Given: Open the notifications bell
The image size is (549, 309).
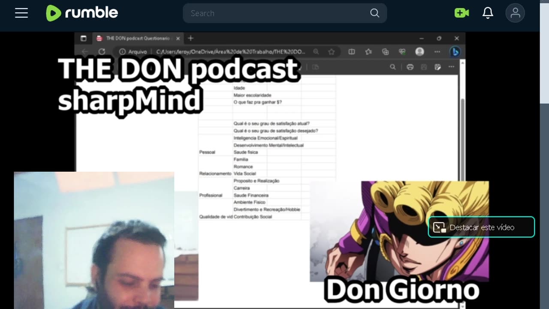Looking at the screenshot, I should click(x=488, y=13).
